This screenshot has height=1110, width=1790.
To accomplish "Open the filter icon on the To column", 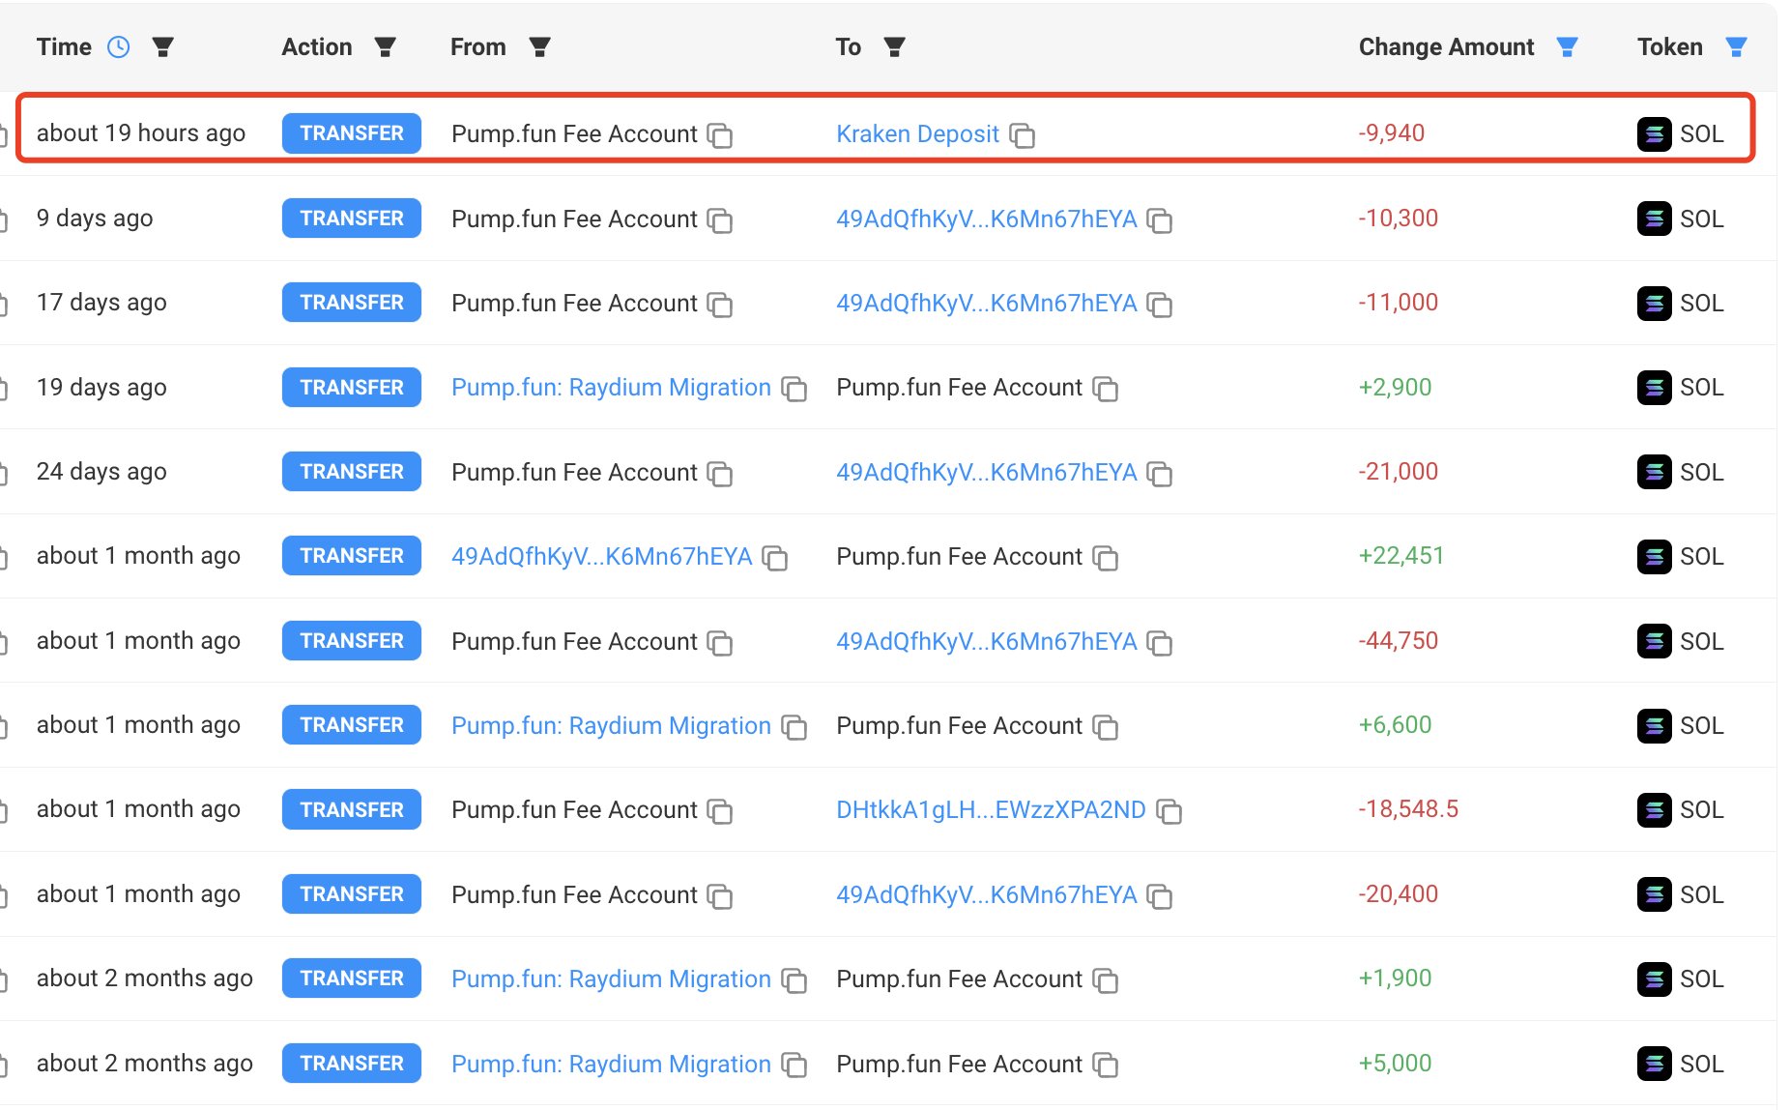I will pyautogui.click(x=894, y=46).
